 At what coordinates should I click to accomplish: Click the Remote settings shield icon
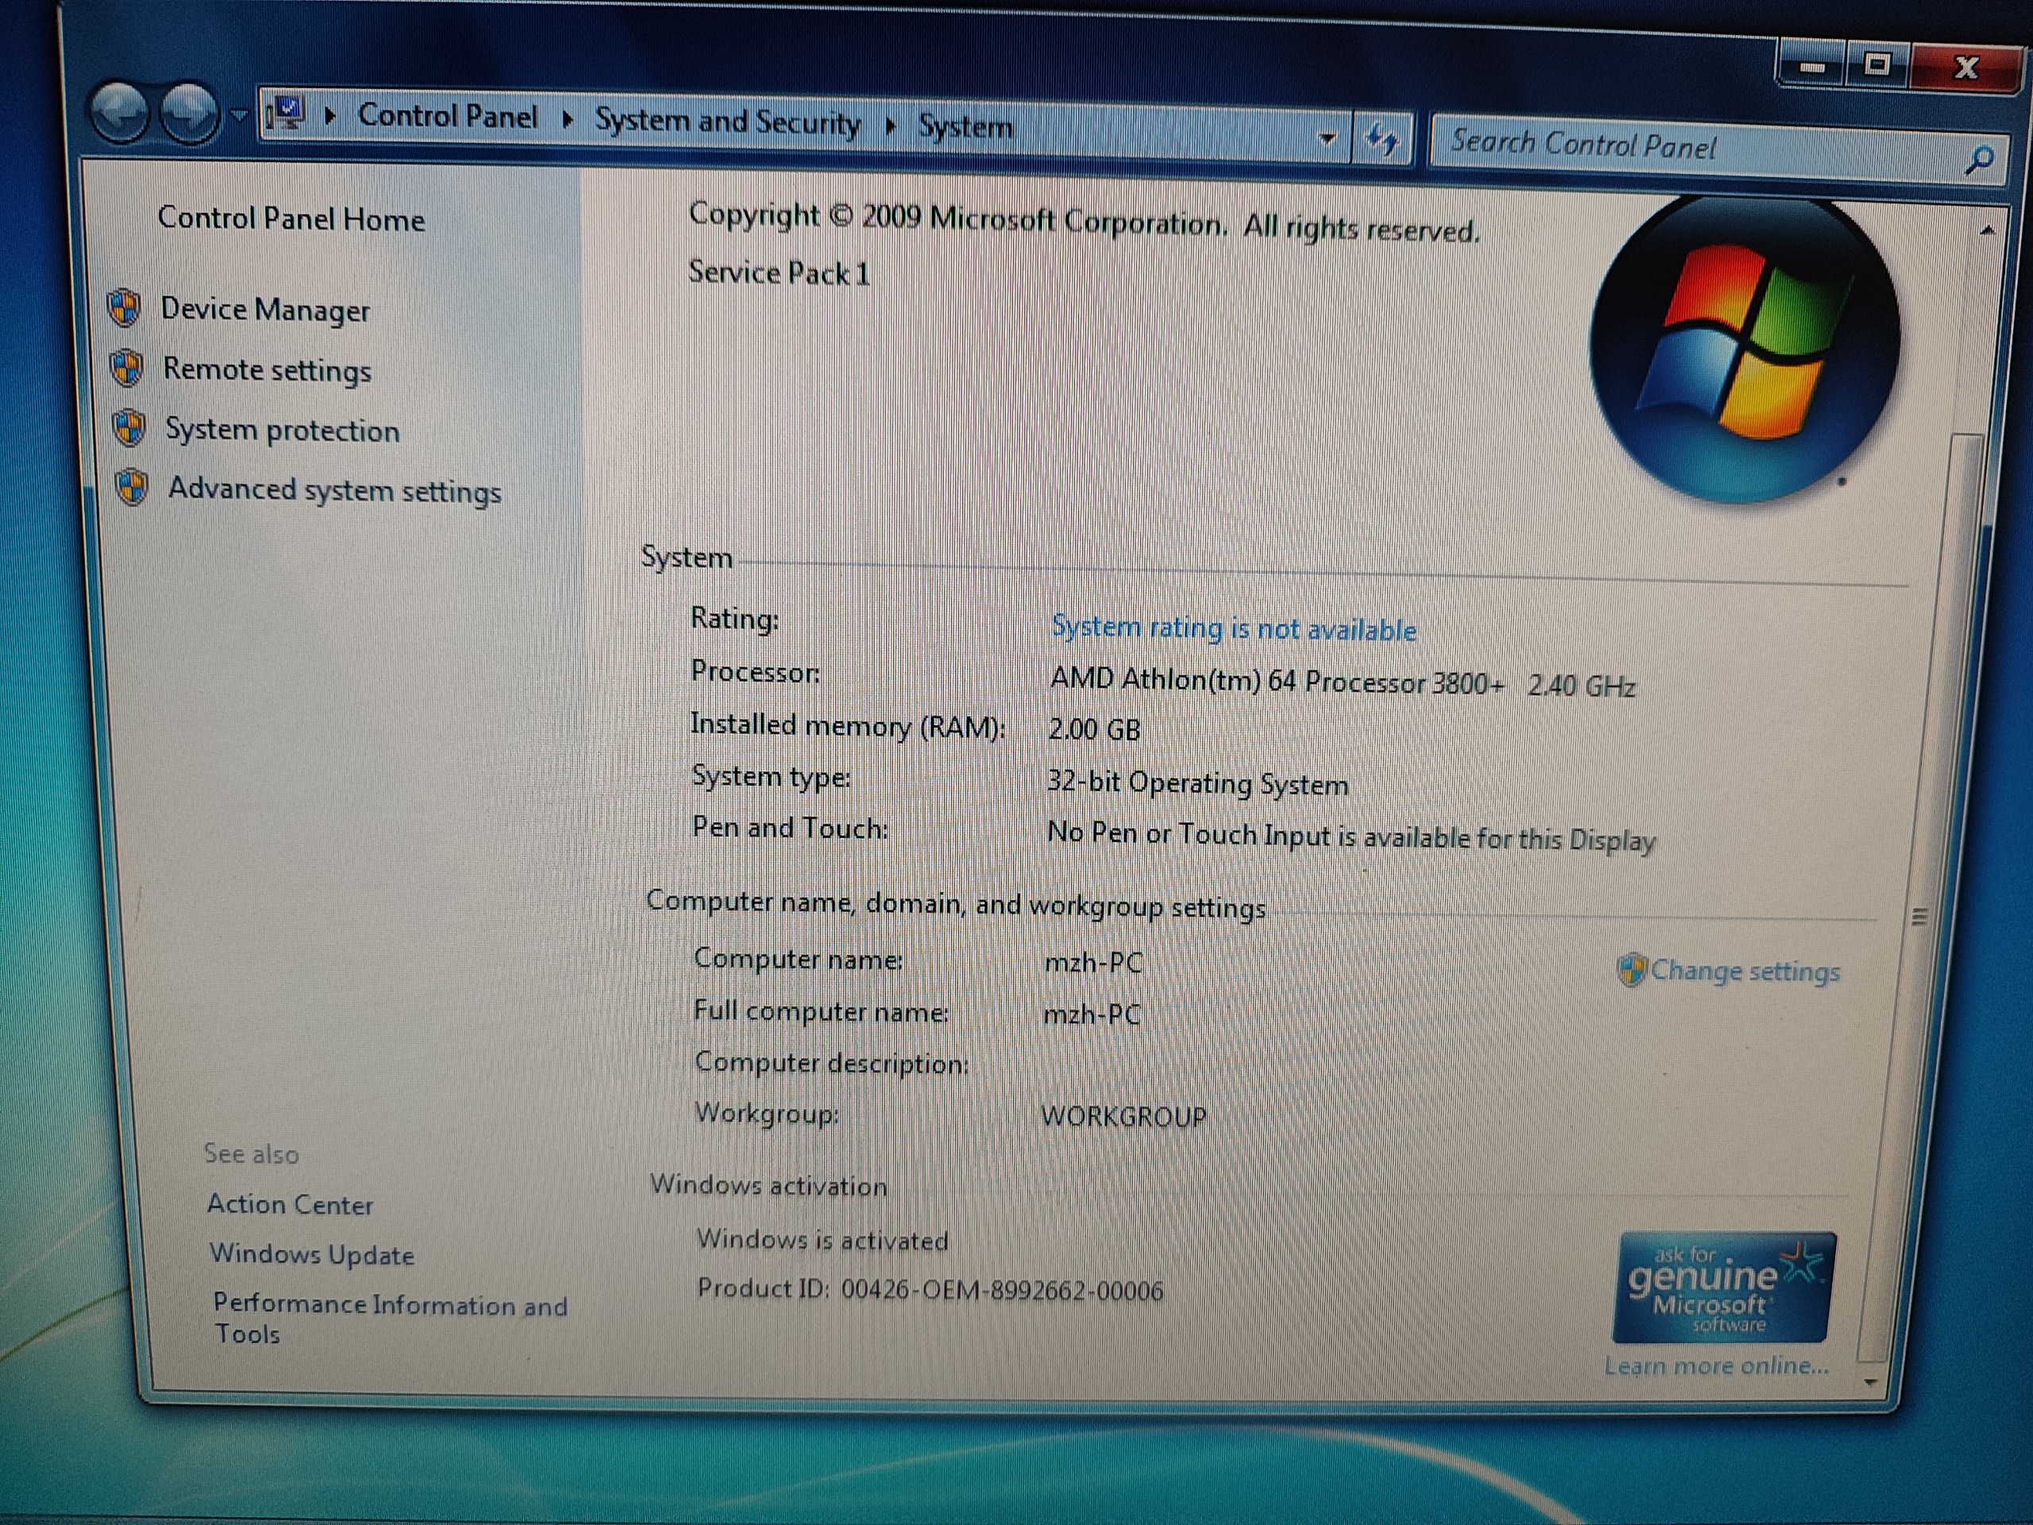[x=127, y=369]
